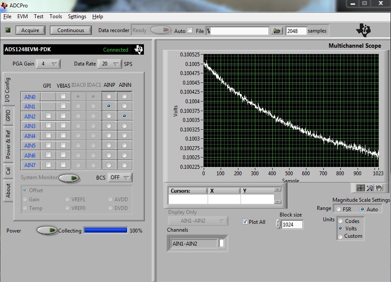Viewport: 391px width, 282px height.
Task: Select AINP radio for AIN4
Action: point(109,135)
